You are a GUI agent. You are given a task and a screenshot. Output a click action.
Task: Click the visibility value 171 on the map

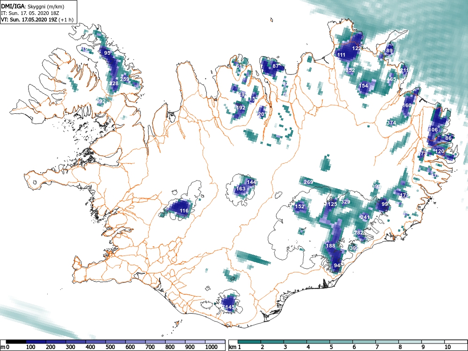(404, 195)
